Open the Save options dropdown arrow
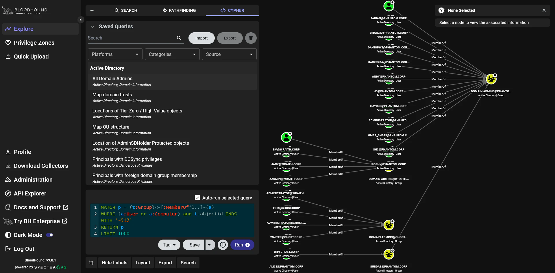Image resolution: width=555 pixels, height=273 pixels. click(x=210, y=245)
